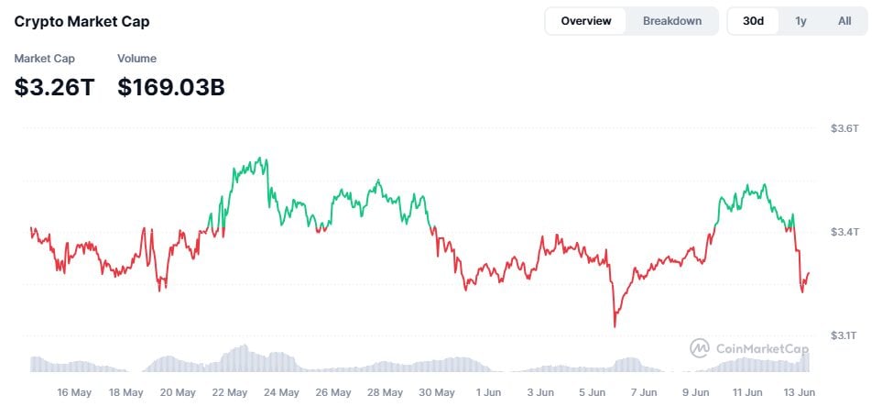Click the $3.26T market cap value
Image resolution: width=882 pixels, height=406 pixels.
pos(54,87)
